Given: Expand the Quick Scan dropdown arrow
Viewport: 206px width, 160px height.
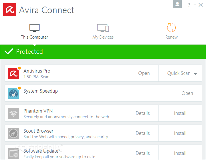Looking at the screenshot, I should pyautogui.click(x=195, y=74).
